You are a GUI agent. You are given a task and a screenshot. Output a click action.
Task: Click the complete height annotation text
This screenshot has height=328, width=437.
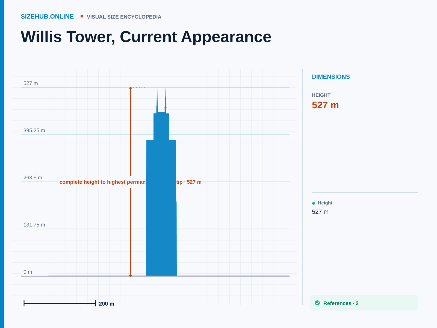tap(131, 182)
